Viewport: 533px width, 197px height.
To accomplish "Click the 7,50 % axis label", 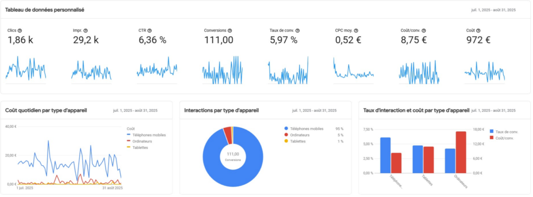I will [369, 129].
